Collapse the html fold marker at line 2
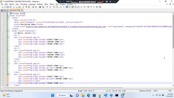174x98 pixels. (8, 16)
